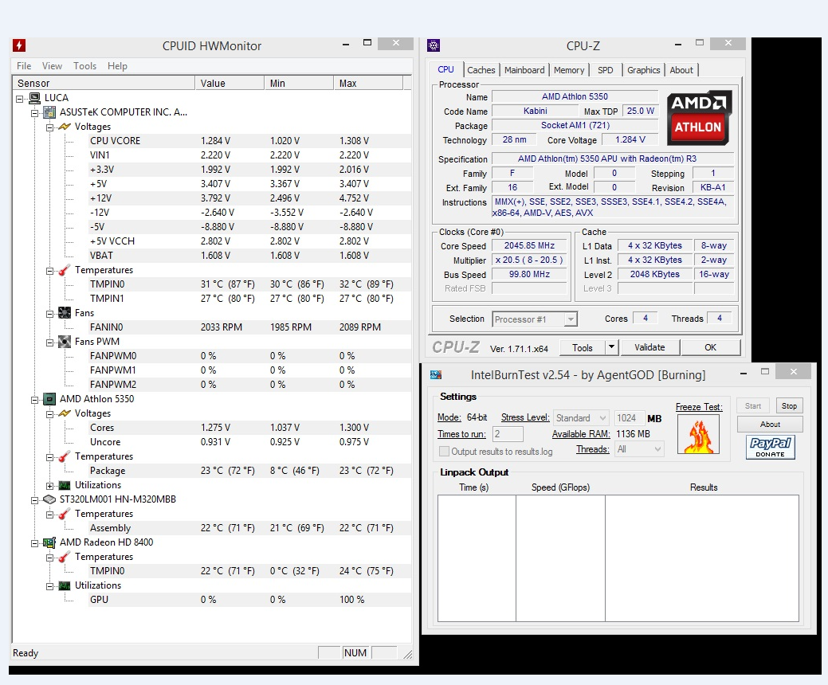Switch to the Memory tab in CPU-Z
The height and width of the screenshot is (685, 828).
[x=569, y=70]
